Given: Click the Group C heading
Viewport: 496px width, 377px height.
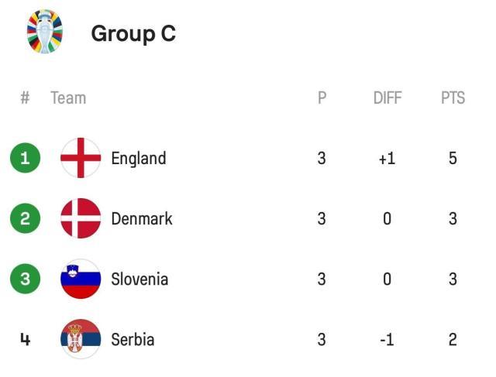Looking at the screenshot, I should coord(133,33).
